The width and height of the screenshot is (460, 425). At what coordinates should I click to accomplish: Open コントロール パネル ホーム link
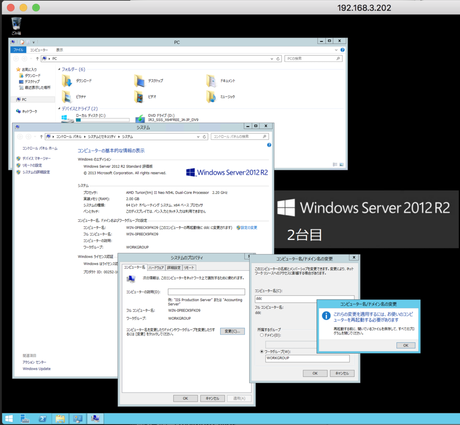[40, 148]
